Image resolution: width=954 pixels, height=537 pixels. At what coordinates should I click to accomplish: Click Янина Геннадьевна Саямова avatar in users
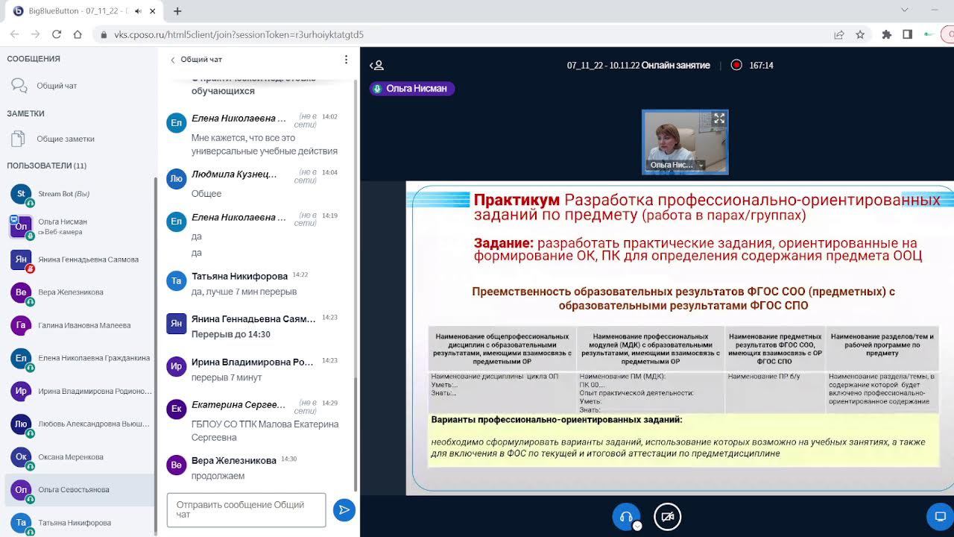coord(21,260)
